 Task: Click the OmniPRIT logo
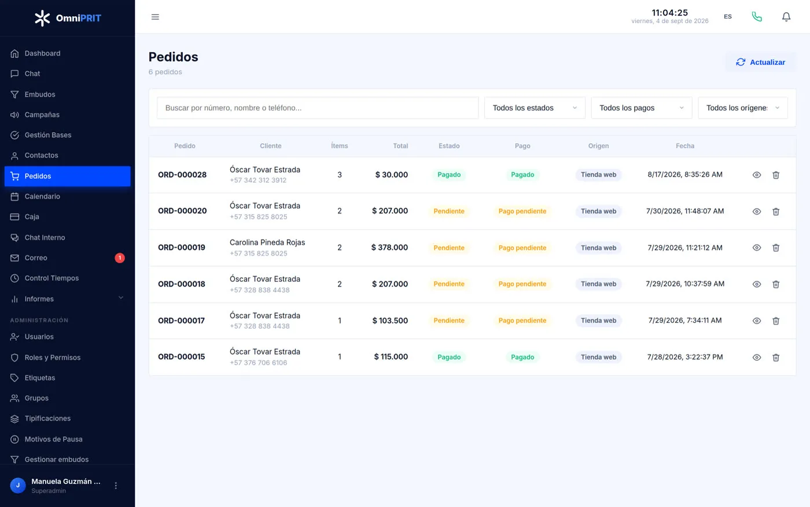click(68, 18)
